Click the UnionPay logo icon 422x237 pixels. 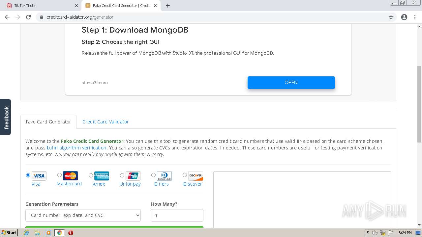point(133,176)
